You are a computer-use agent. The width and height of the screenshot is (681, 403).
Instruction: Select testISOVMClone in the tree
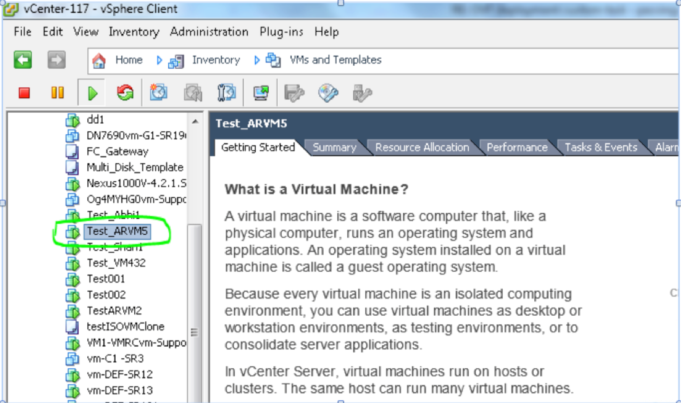tap(125, 327)
